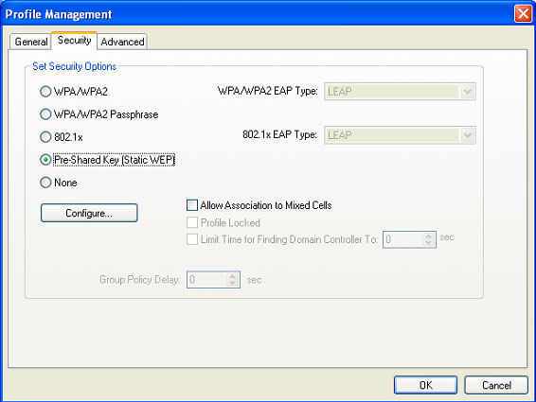This screenshot has width=536, height=402.
Task: Decrease the domain controller time limit value
Action: [x=429, y=243]
